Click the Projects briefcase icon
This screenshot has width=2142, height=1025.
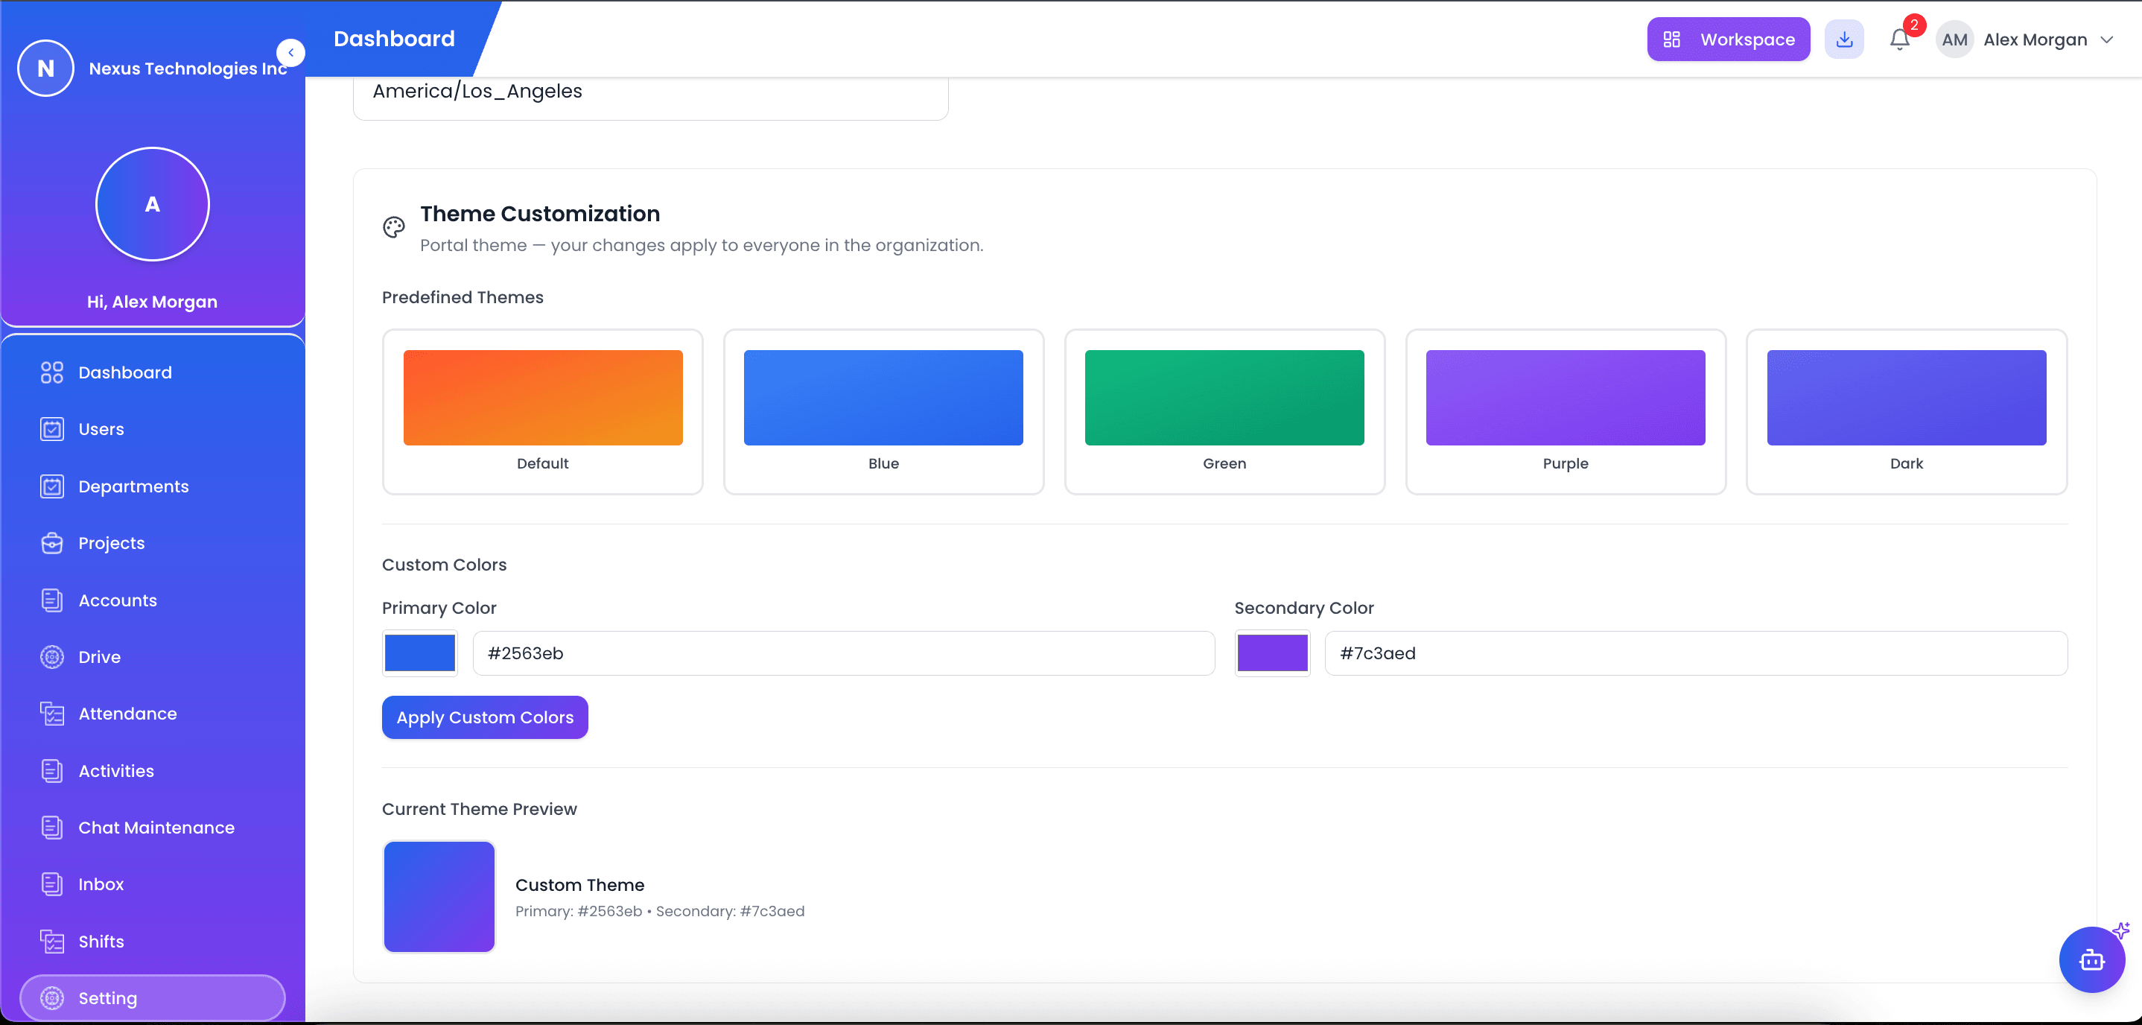point(51,542)
